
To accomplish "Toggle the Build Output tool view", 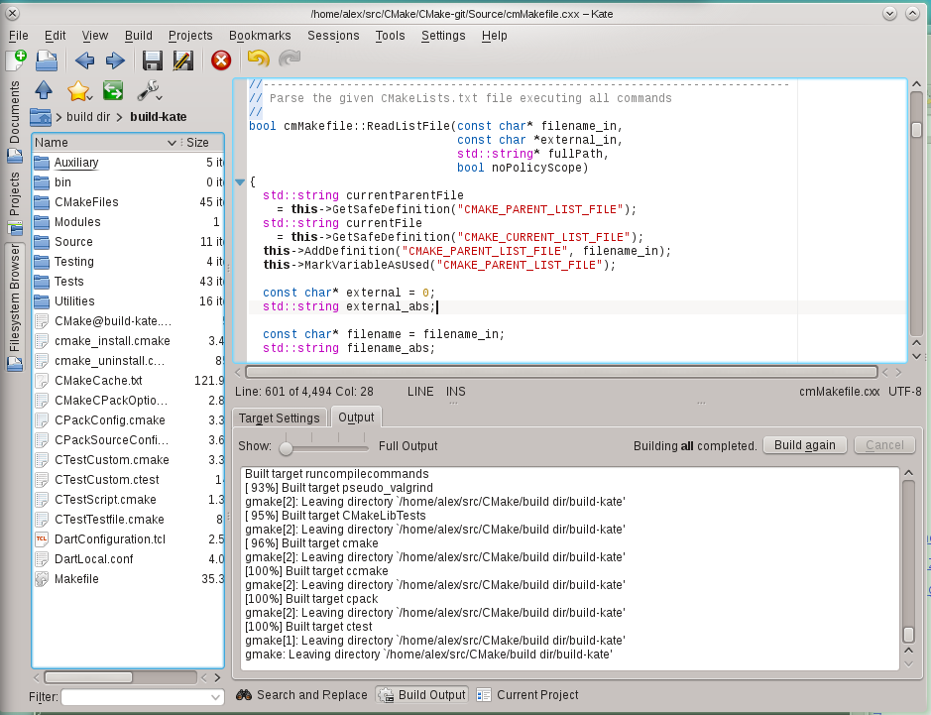I will (x=421, y=695).
